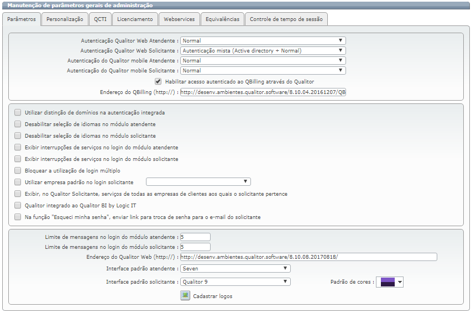This screenshot has width=471, height=313.
Task: Select the Parâmetros tab
Action: pos(22,19)
